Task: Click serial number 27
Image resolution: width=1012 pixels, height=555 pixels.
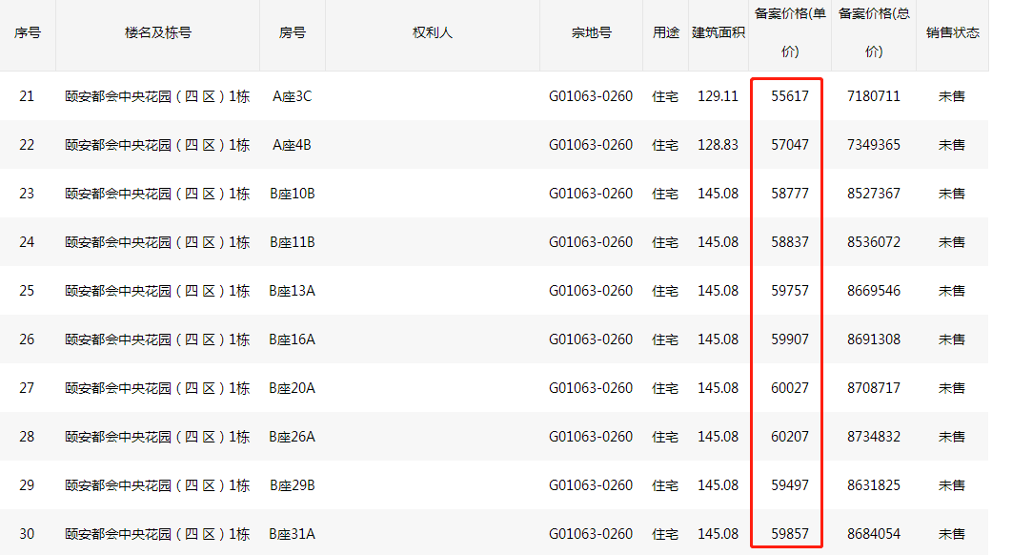Action: (x=27, y=388)
